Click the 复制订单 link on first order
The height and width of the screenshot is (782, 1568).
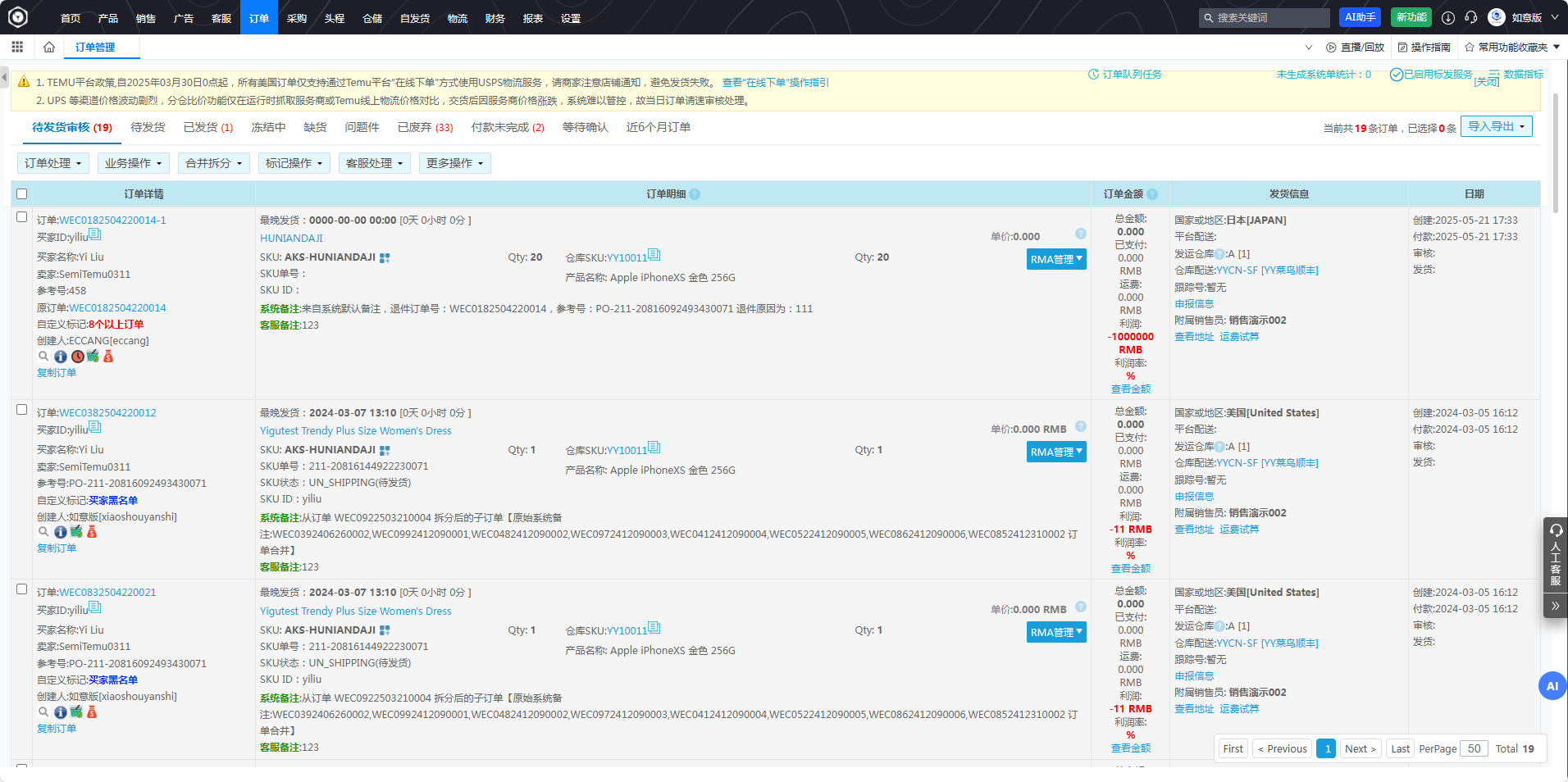[x=57, y=373]
